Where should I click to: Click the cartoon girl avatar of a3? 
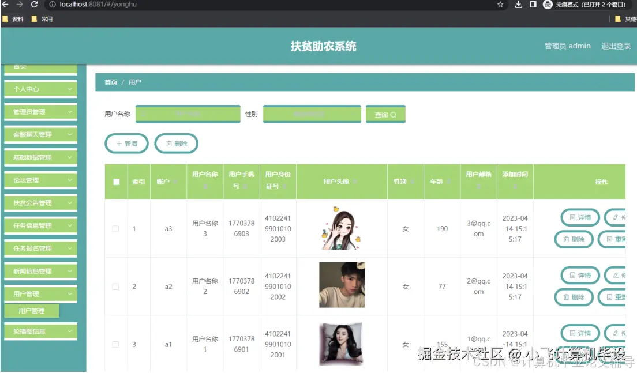(x=341, y=228)
